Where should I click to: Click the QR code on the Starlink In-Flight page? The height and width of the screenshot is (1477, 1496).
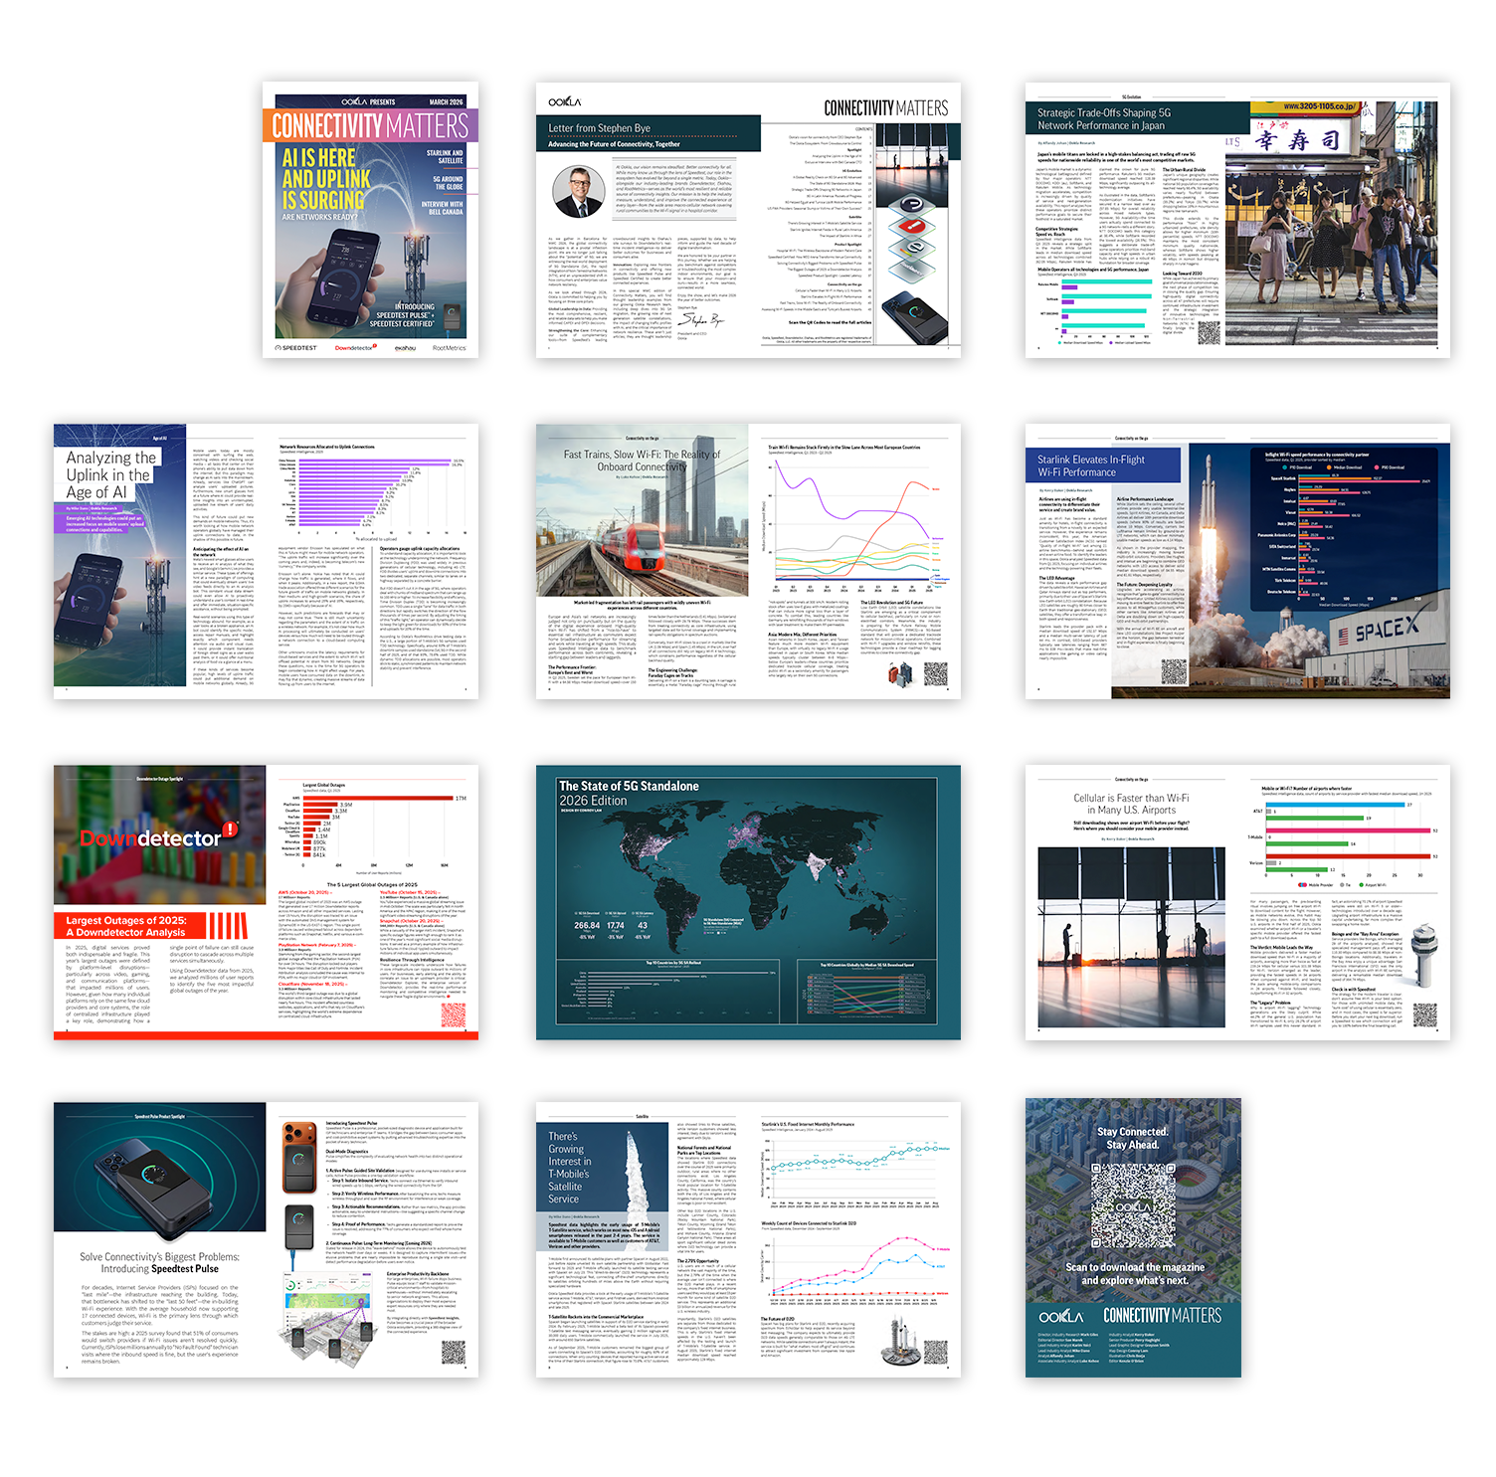(x=1173, y=672)
